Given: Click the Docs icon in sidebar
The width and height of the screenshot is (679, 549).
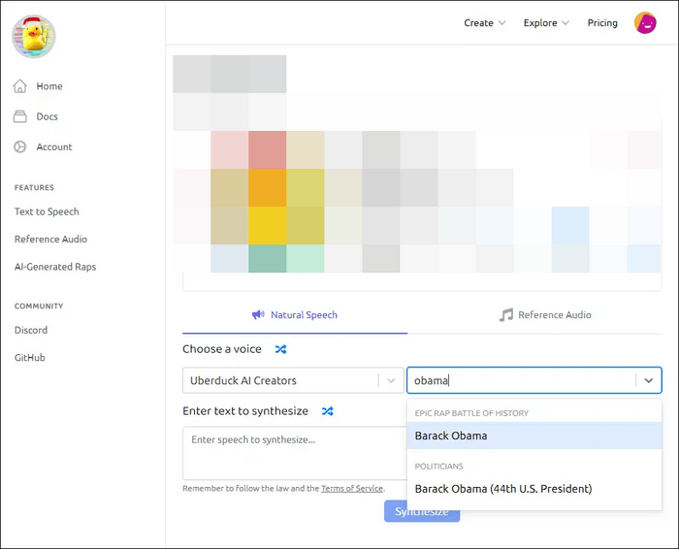Looking at the screenshot, I should 20,116.
